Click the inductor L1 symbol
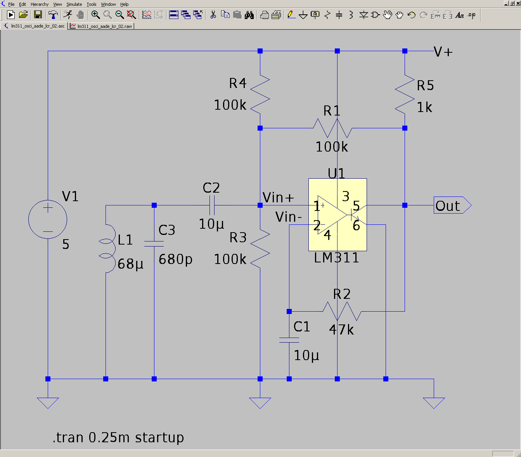Image resolution: width=521 pixels, height=457 pixels. click(x=107, y=248)
